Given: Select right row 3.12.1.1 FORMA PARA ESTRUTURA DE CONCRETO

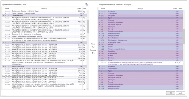Looking at the screenshot, I should coord(140,63).
